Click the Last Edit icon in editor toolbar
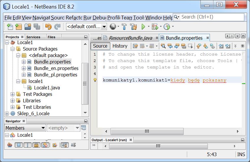Viewport: 250px width, 162px height. click(135, 46)
